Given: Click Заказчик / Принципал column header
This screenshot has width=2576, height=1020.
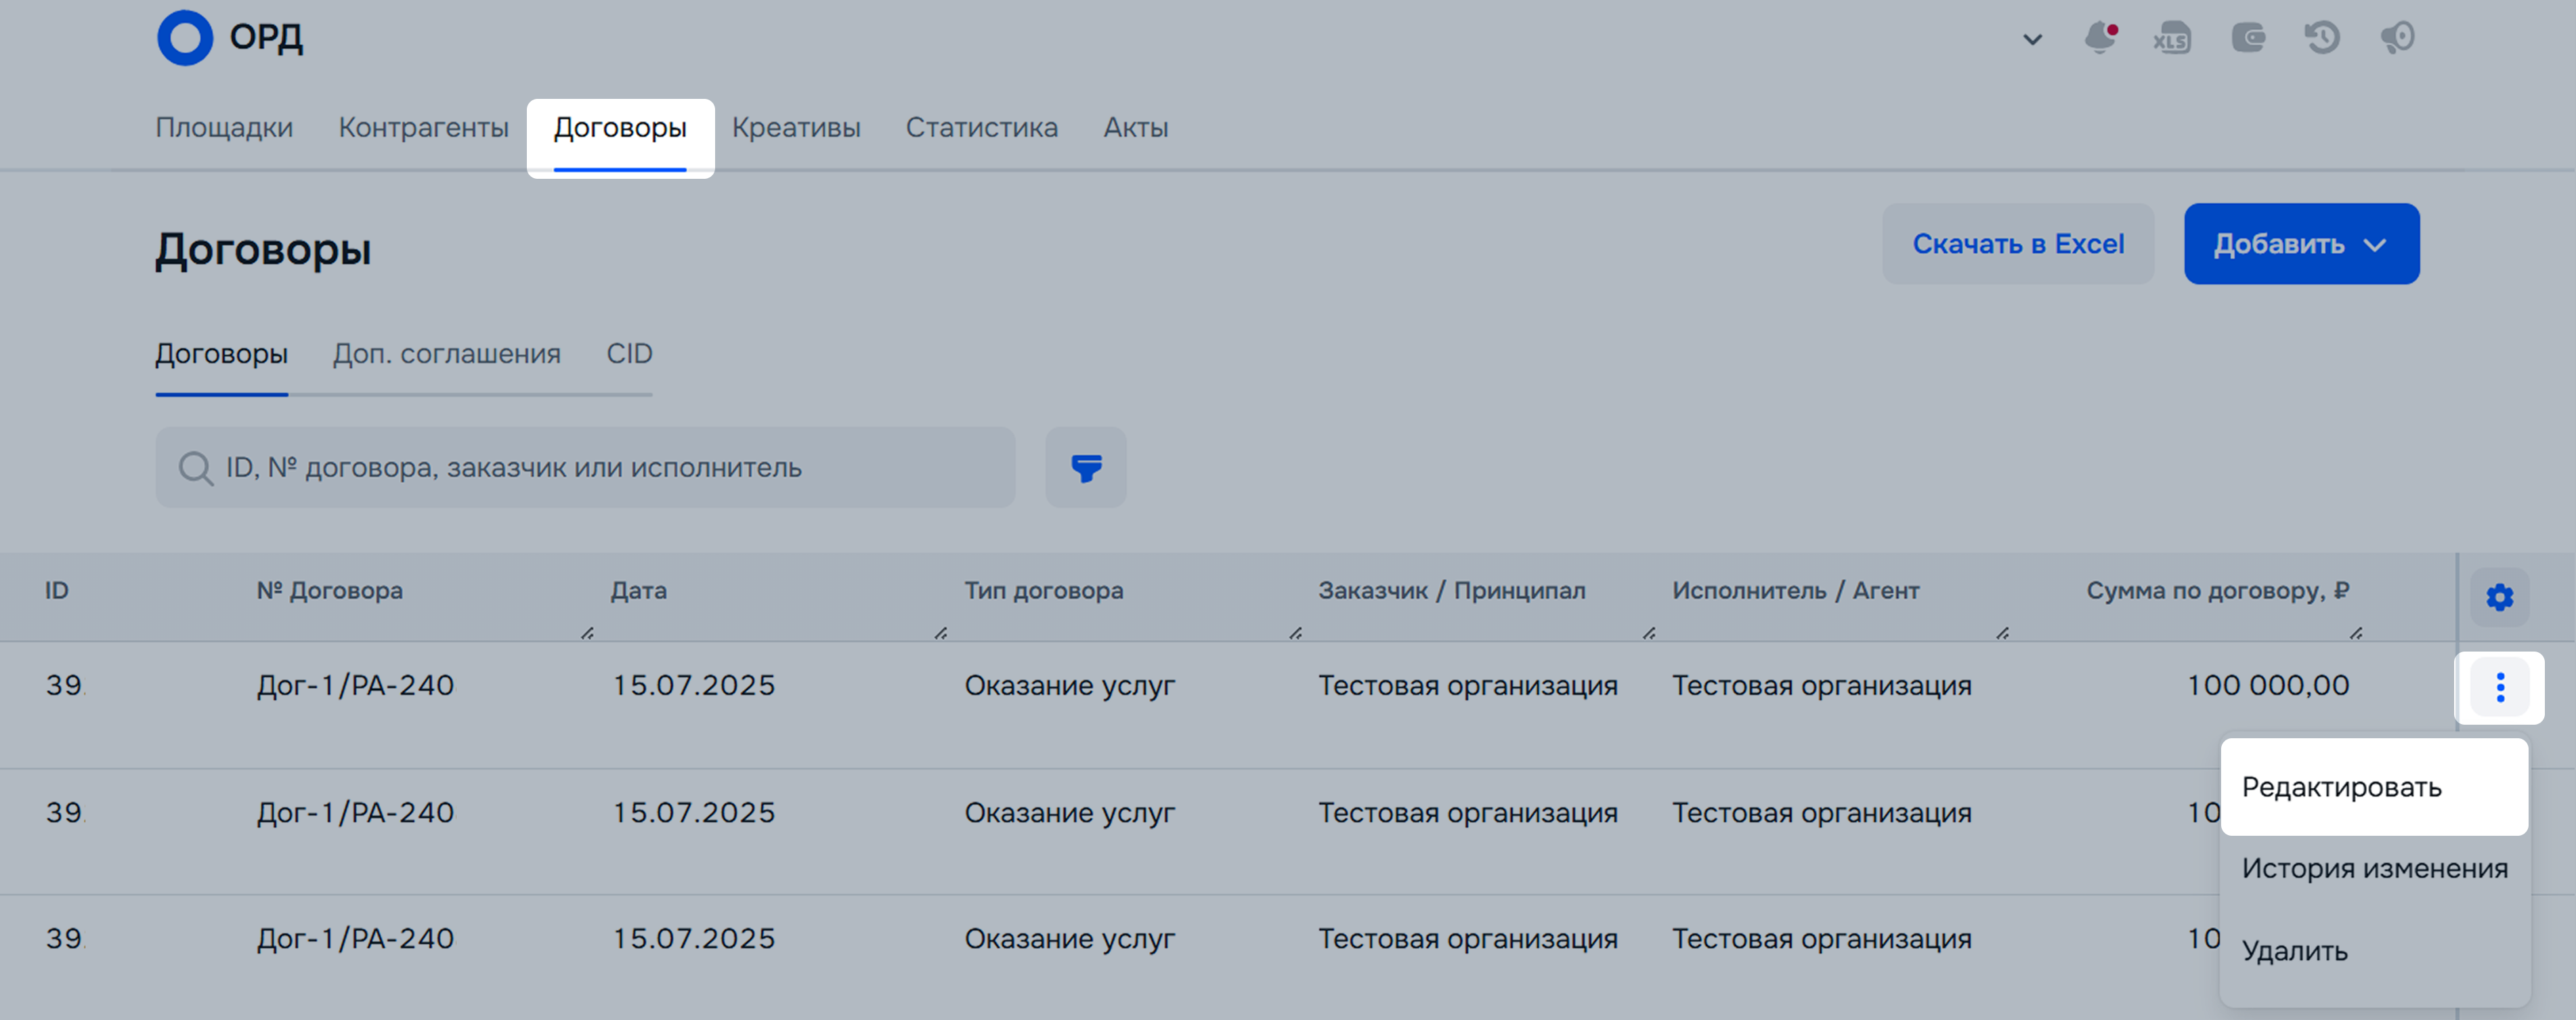Looking at the screenshot, I should (x=1452, y=591).
